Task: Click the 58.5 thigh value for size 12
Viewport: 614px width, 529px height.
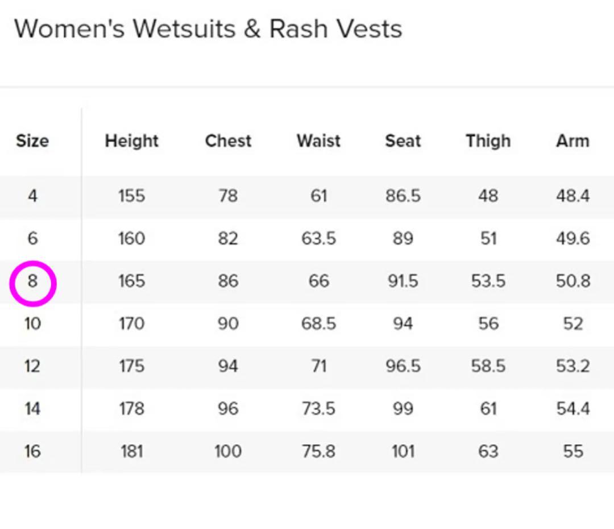Action: [488, 366]
